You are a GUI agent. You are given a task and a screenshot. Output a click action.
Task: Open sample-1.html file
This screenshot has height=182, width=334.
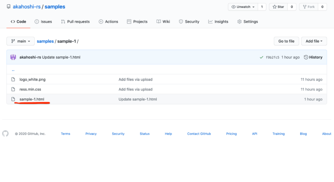[32, 99]
